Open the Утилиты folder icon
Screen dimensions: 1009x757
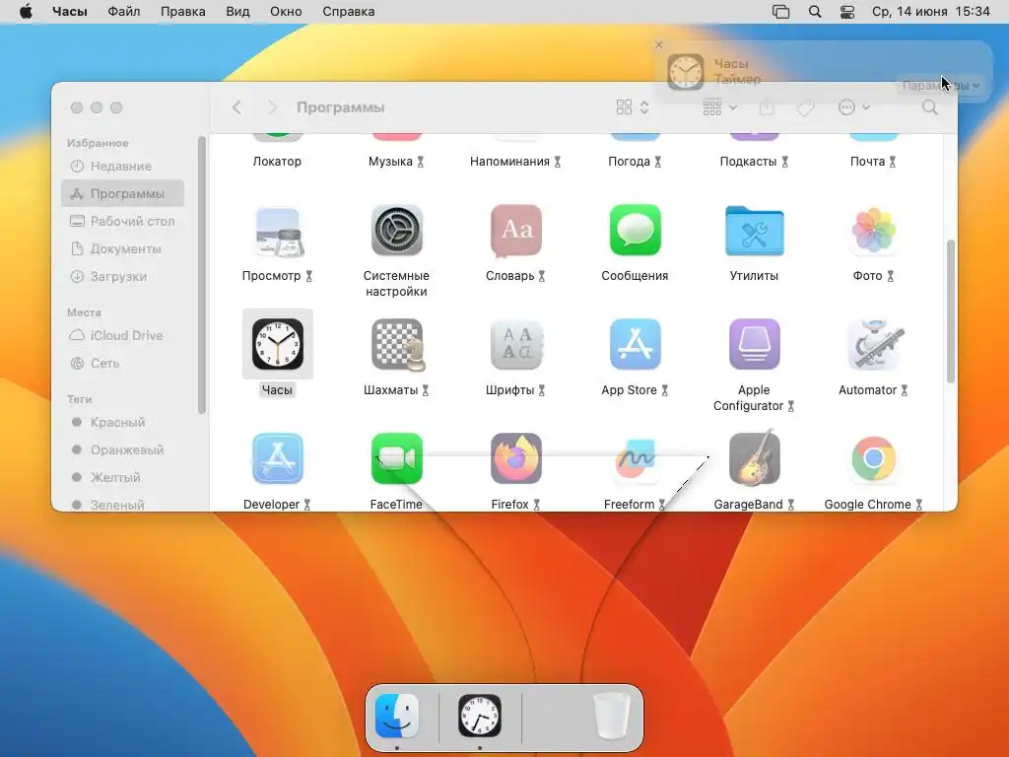[x=754, y=231]
